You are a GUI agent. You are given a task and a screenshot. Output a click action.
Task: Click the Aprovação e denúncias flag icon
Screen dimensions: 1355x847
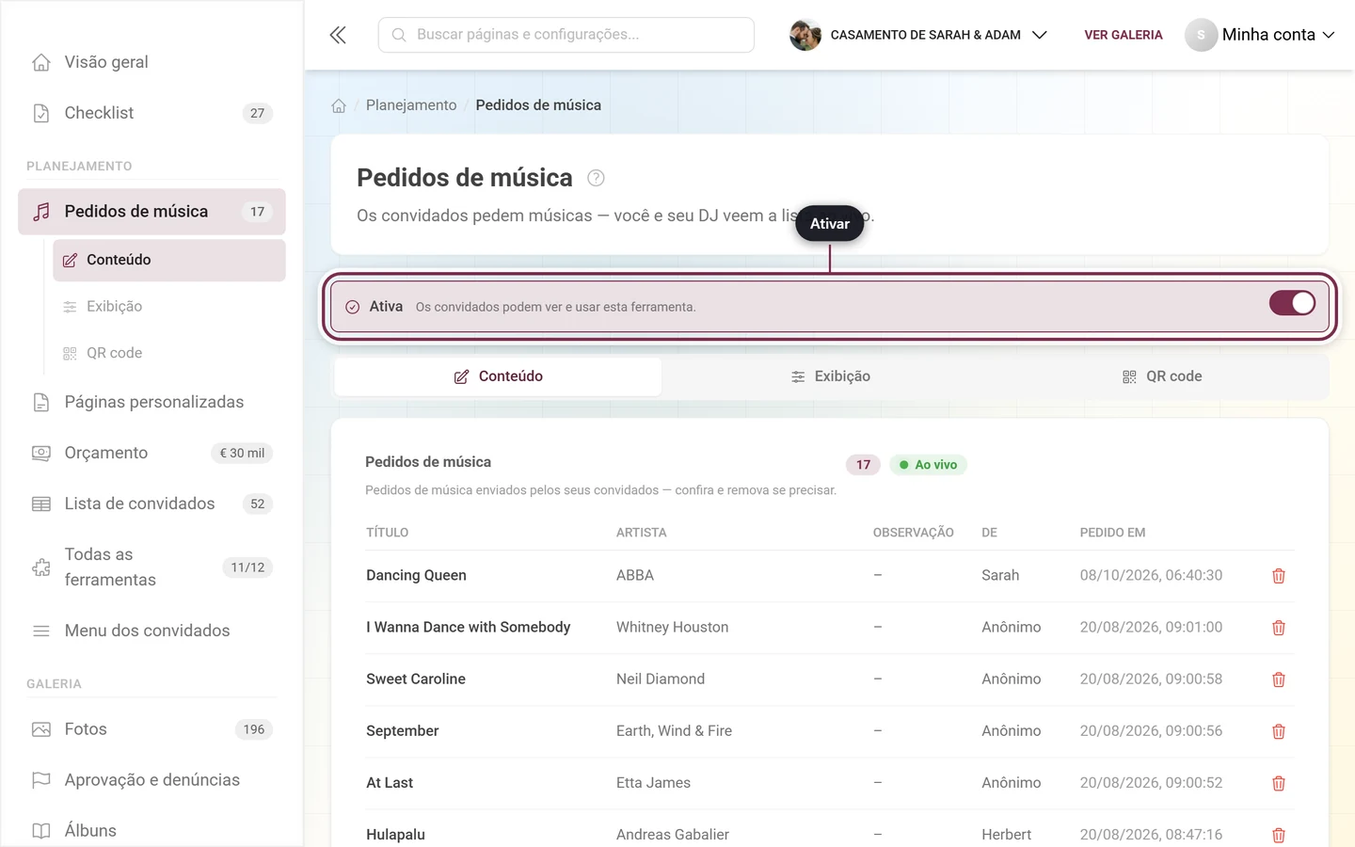pyautogui.click(x=41, y=780)
